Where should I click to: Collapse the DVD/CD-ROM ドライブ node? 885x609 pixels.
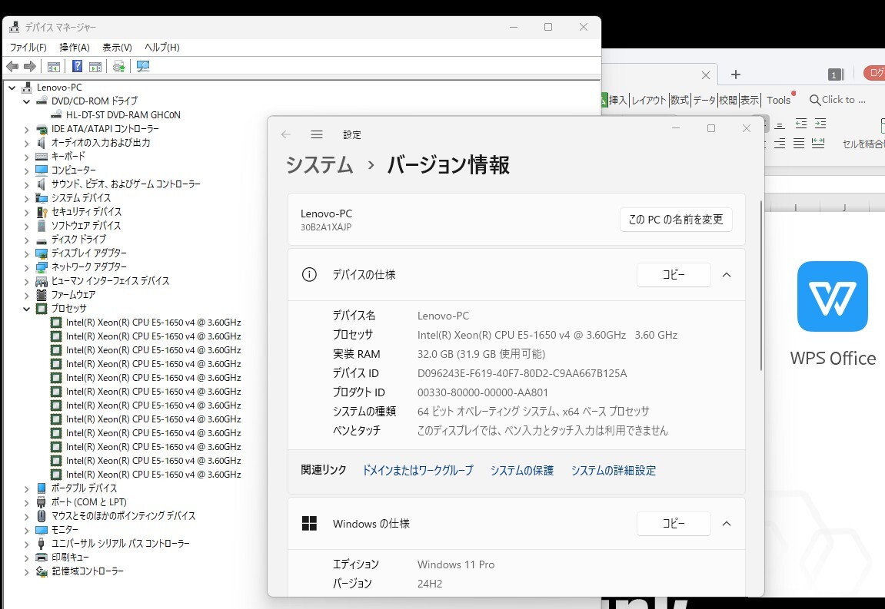tap(27, 101)
